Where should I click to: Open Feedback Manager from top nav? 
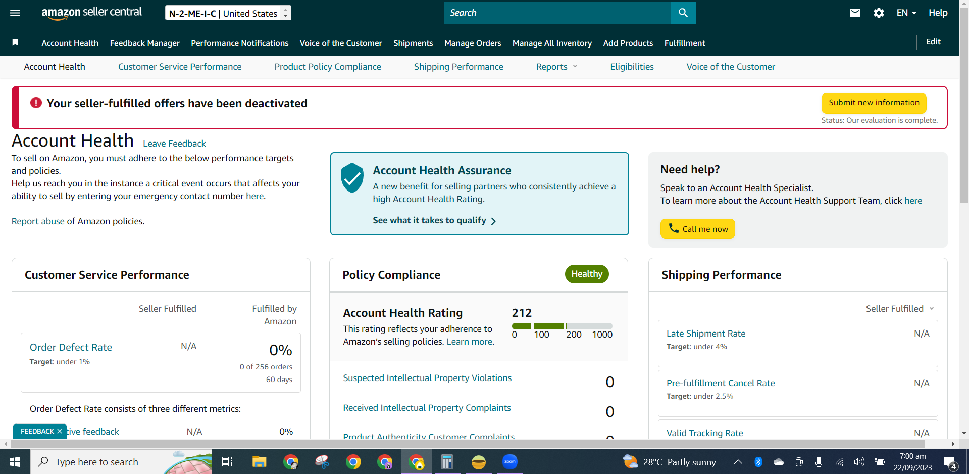(x=145, y=43)
